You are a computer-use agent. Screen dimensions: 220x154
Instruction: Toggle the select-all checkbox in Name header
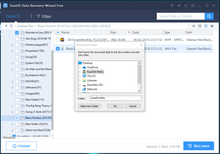pyautogui.click(x=58, y=33)
